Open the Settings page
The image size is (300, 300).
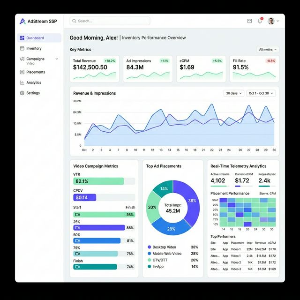(33, 93)
